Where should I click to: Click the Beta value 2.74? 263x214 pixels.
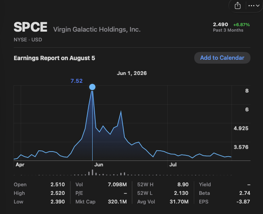(245, 193)
